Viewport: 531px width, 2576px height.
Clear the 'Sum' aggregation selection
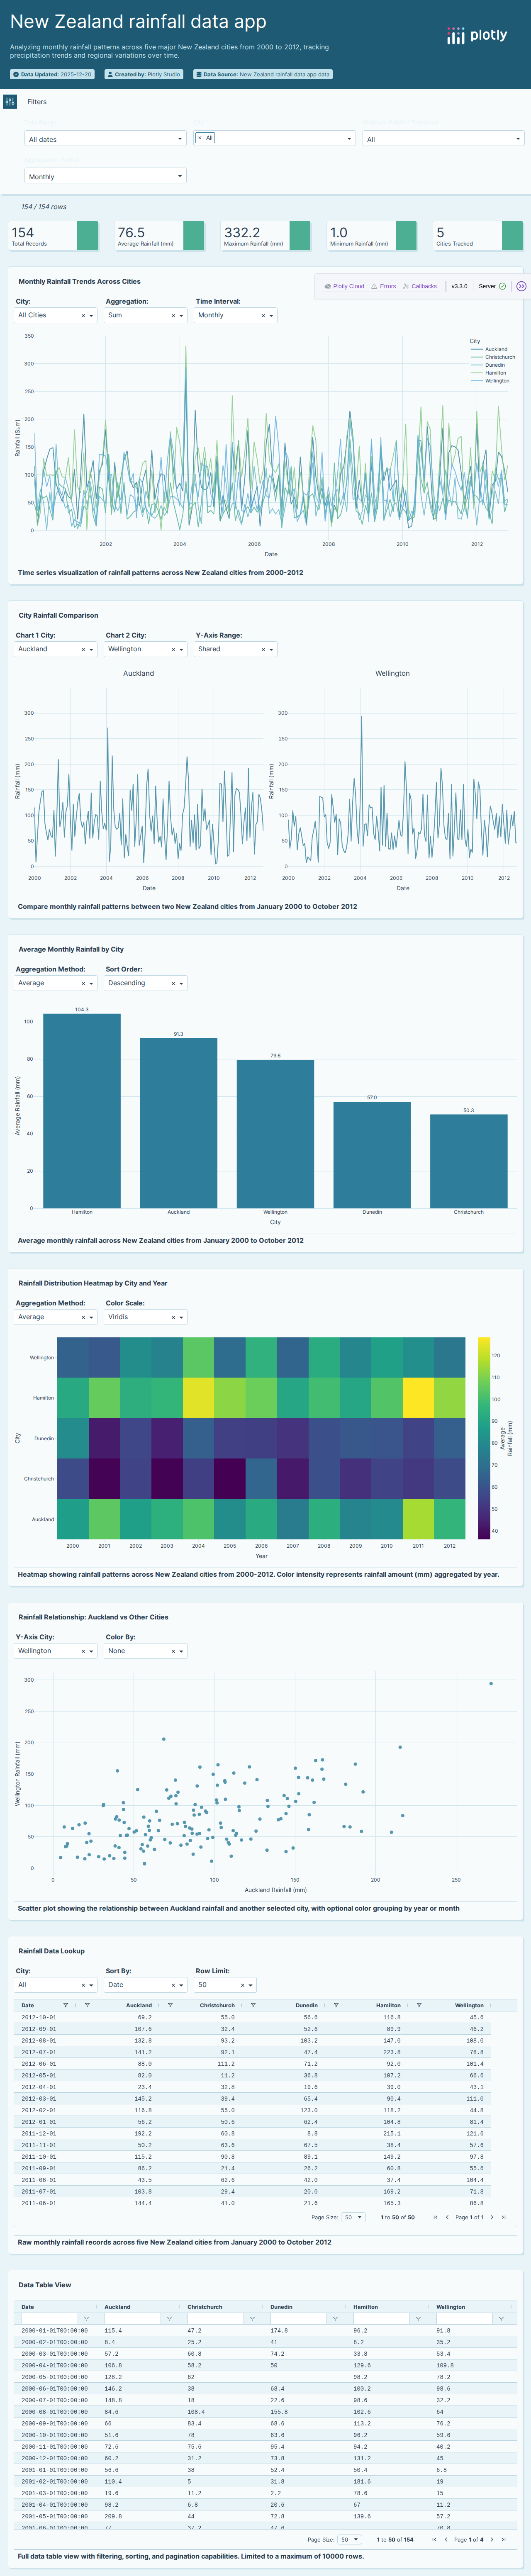pyautogui.click(x=173, y=316)
